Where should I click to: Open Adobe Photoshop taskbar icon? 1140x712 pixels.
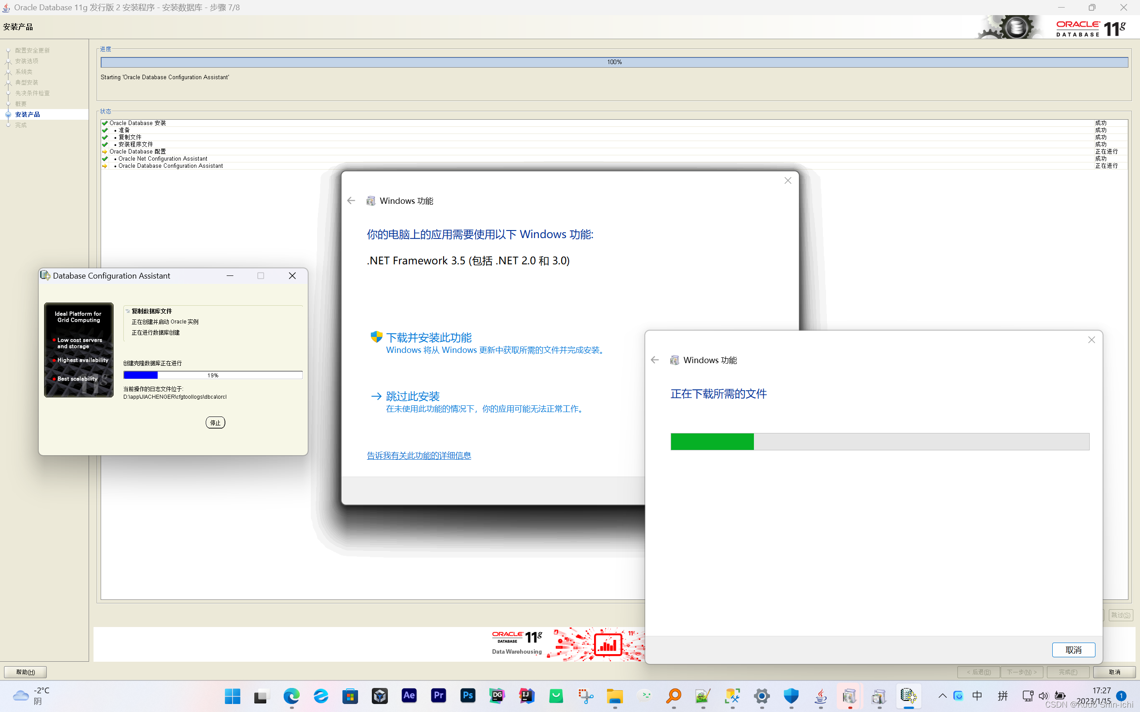(x=468, y=696)
